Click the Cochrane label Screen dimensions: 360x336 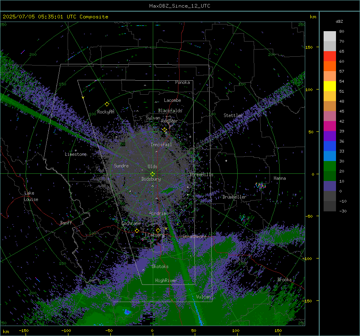tap(131, 223)
